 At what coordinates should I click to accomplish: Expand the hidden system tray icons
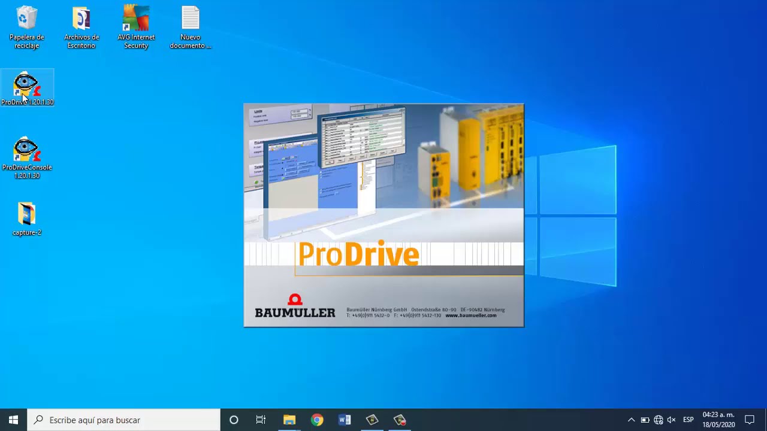[x=631, y=420]
